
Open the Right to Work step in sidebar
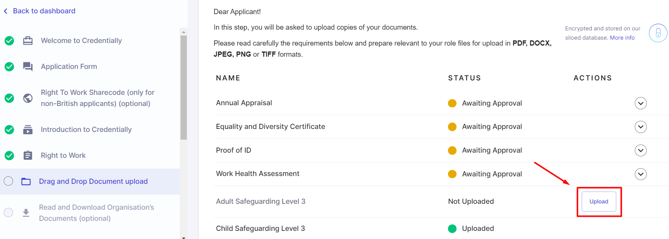63,155
